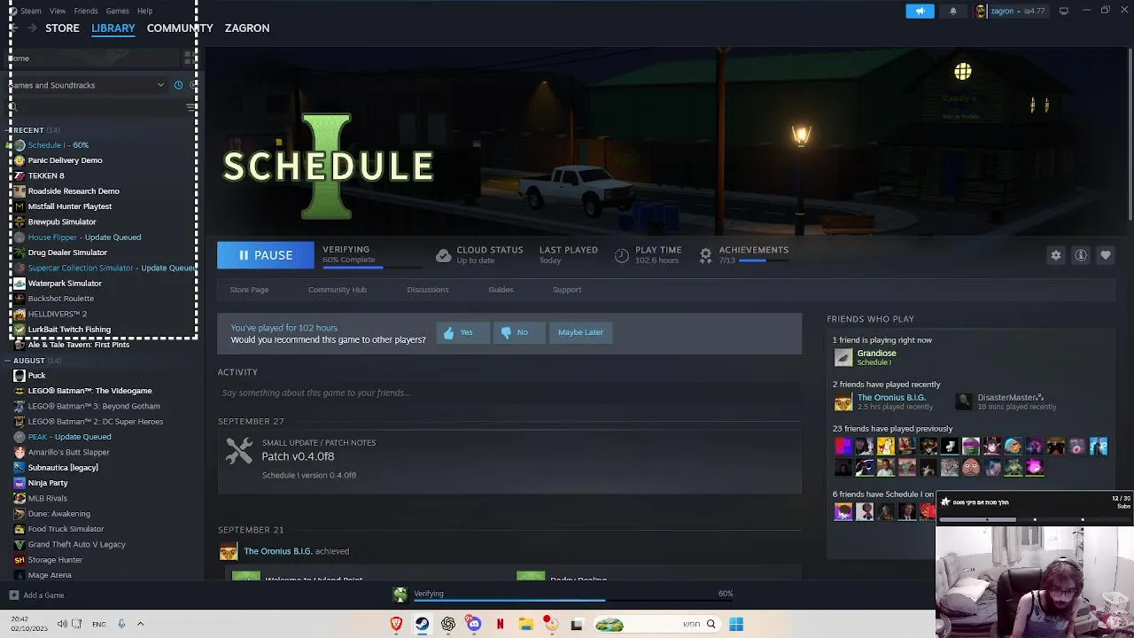Answer No with thumbs-down button
This screenshot has height=638, width=1134.
tap(519, 332)
